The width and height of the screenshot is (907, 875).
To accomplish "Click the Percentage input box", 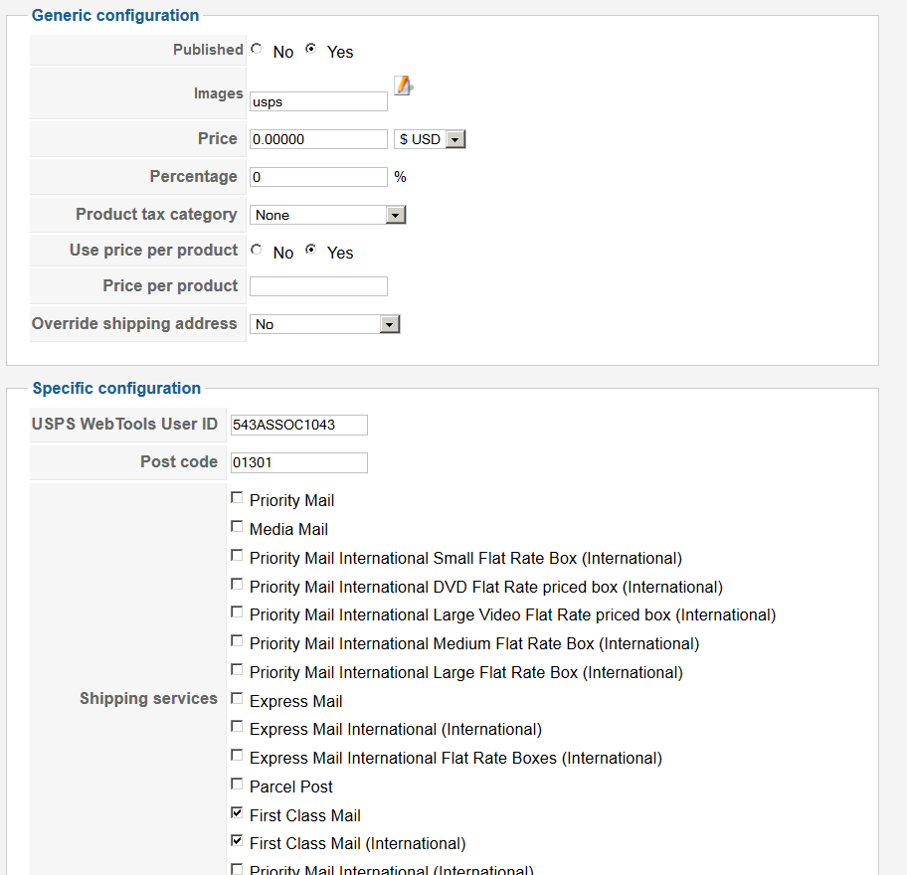I will [318, 177].
